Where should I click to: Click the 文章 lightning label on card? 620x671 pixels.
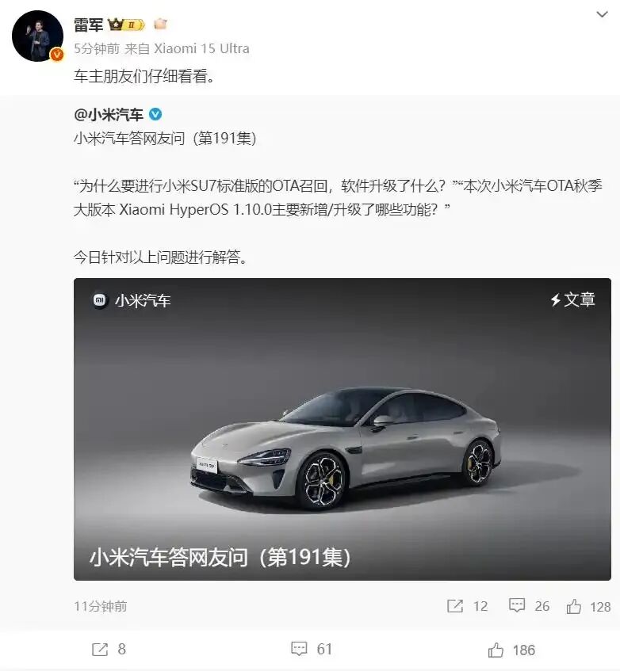573,299
